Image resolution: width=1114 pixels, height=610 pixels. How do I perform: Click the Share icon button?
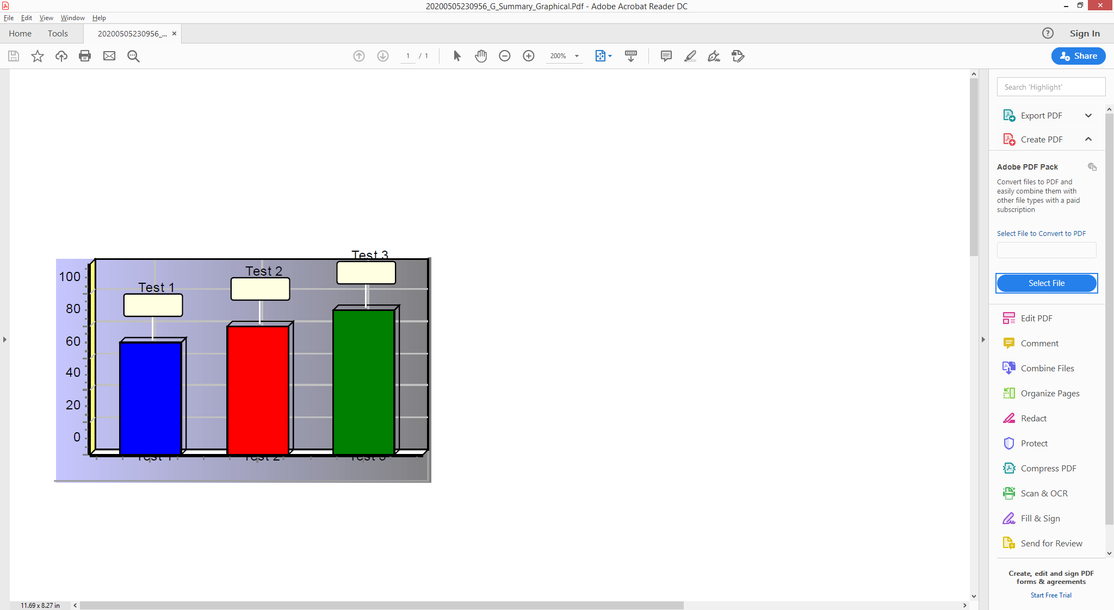[1077, 55]
